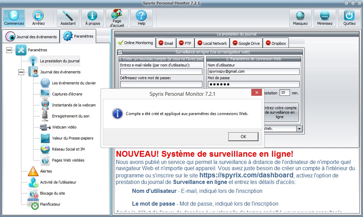Launch the Assistant wizard
Viewport: 363px width, 217px height.
(x=68, y=18)
